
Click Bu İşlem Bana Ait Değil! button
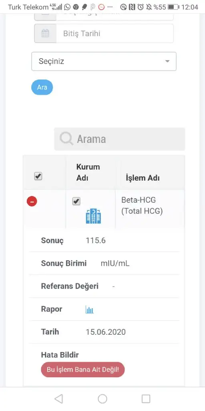pyautogui.click(x=83, y=370)
